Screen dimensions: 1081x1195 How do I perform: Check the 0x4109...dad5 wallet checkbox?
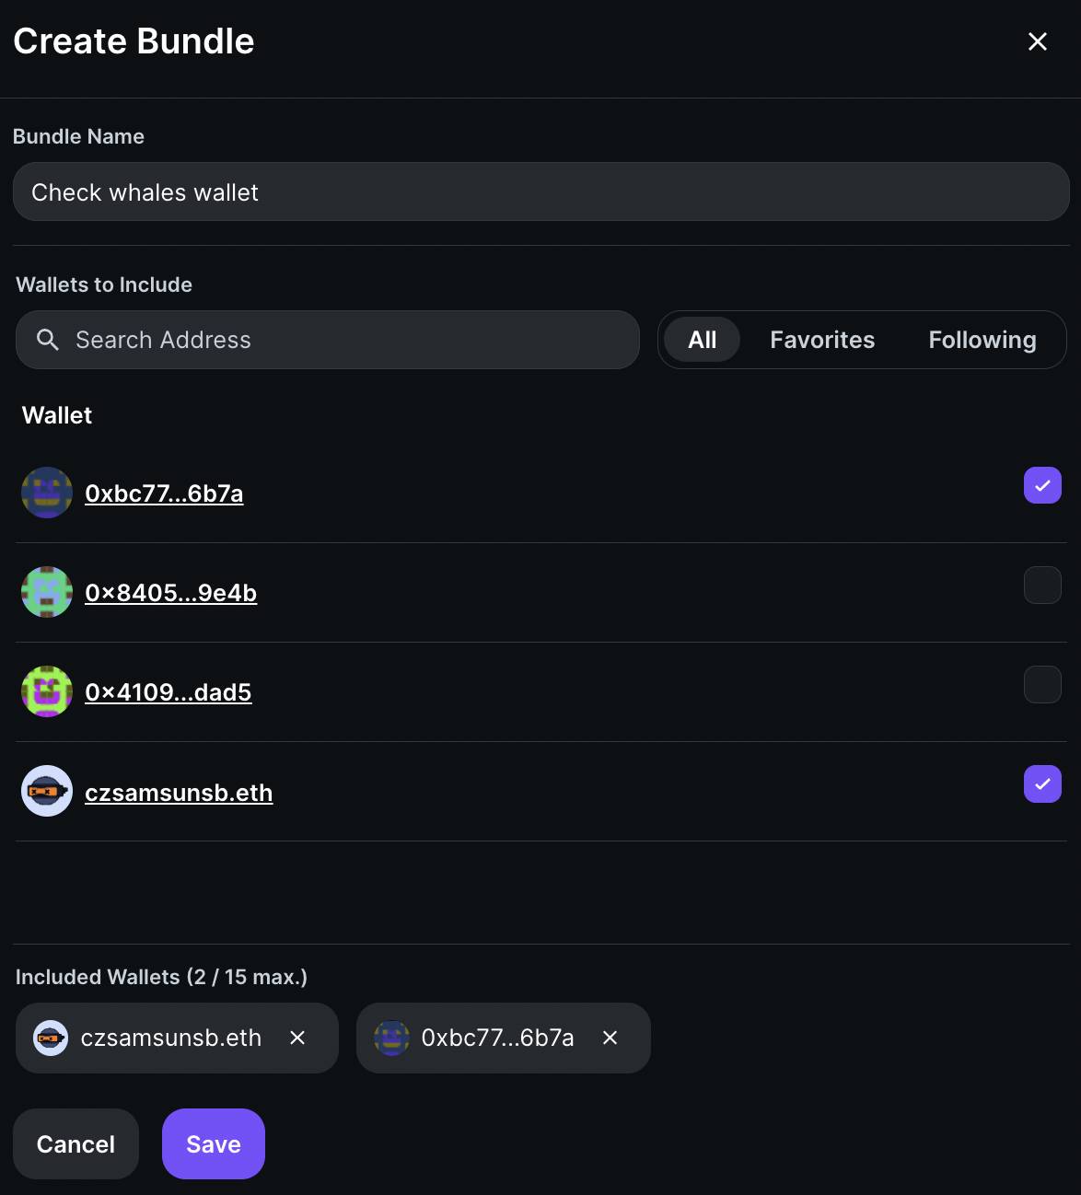click(1042, 684)
